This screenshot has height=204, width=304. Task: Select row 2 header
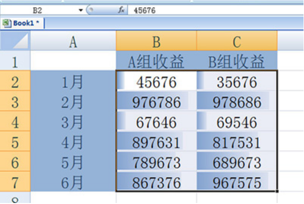tap(15, 81)
